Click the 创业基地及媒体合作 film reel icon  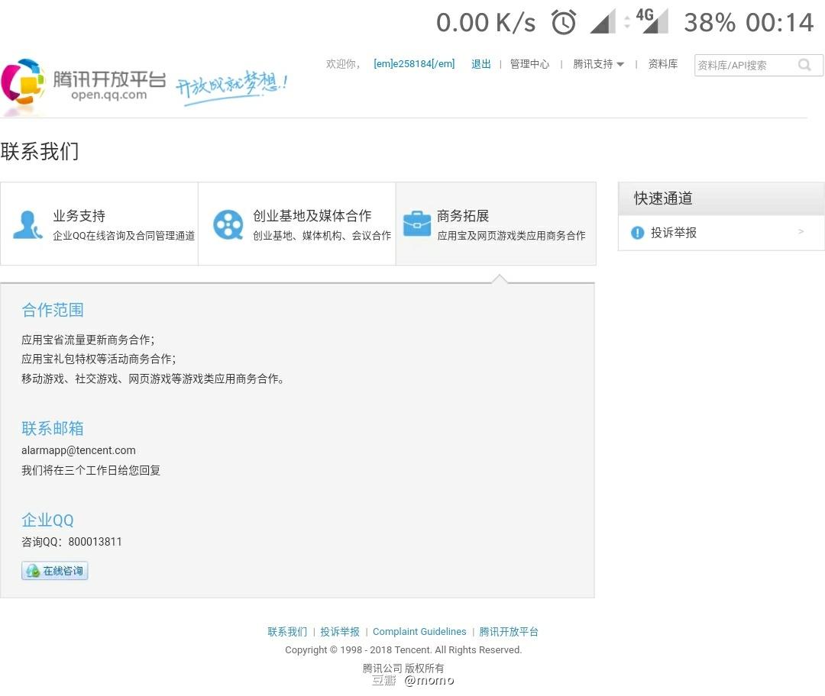(x=228, y=224)
